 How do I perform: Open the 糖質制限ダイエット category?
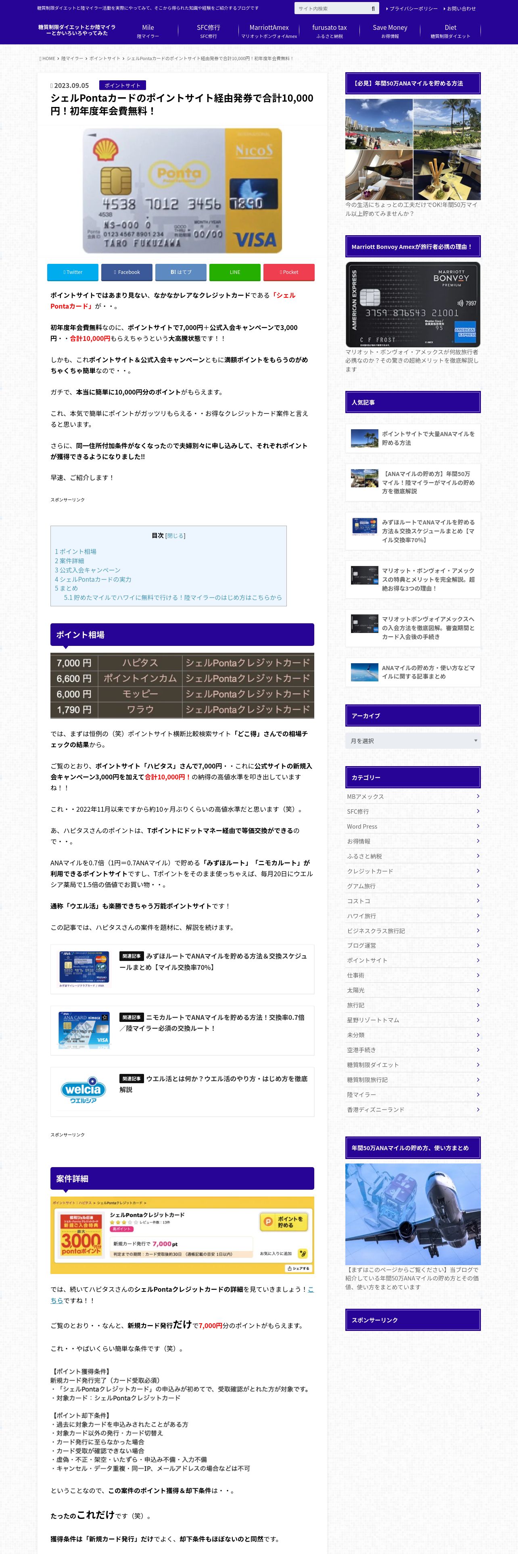pyautogui.click(x=413, y=1065)
